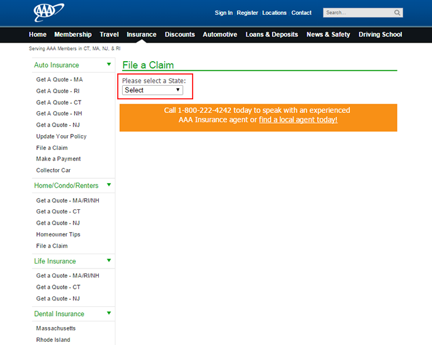
Task: Collapse the Life Insurance section arrow
Action: pyautogui.click(x=109, y=260)
